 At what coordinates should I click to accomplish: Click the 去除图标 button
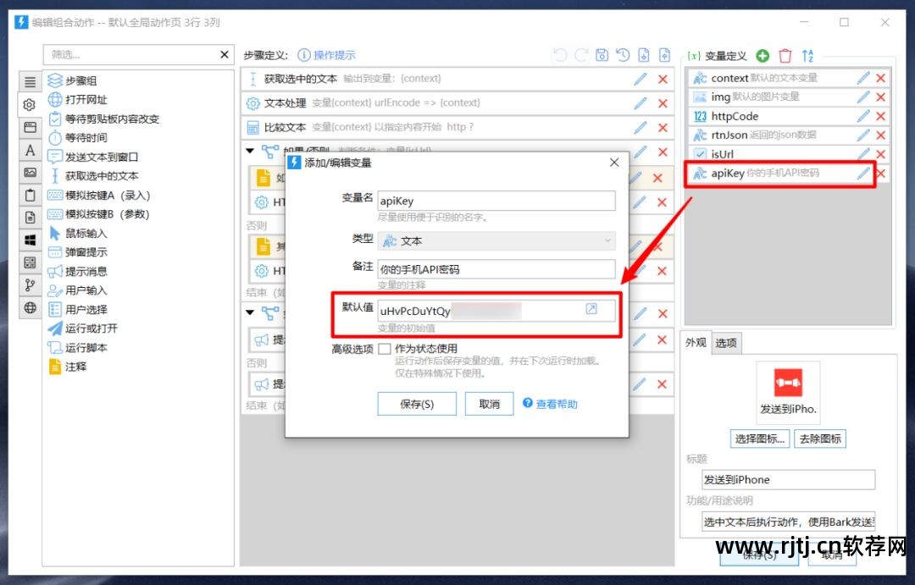point(820,439)
